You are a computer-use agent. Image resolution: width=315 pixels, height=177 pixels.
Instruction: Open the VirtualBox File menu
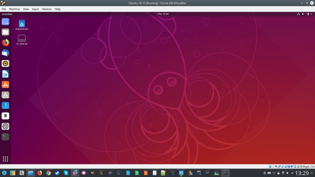[x=4, y=9]
